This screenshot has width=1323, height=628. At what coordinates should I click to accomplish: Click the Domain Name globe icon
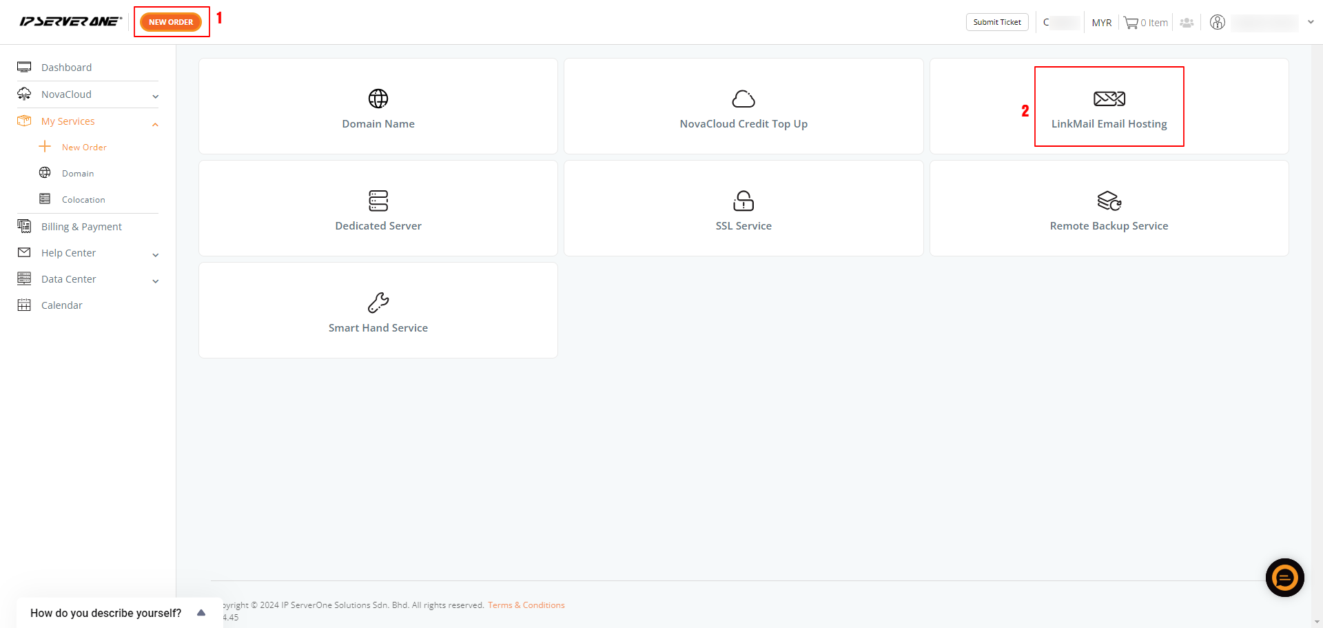point(378,99)
